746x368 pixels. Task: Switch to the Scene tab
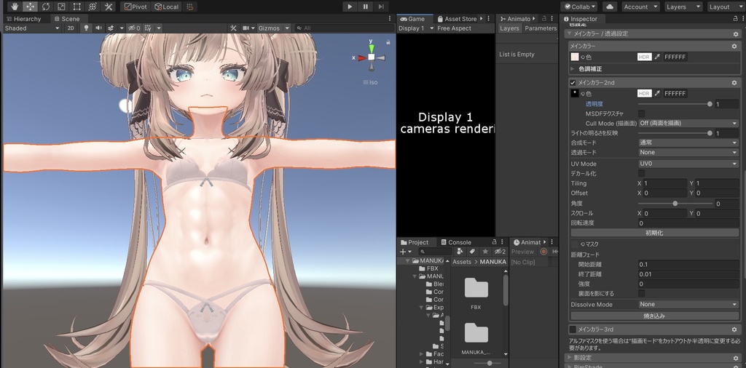point(66,19)
